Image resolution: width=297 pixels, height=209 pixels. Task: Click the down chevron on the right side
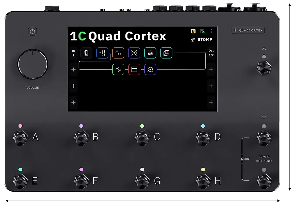(x=264, y=117)
